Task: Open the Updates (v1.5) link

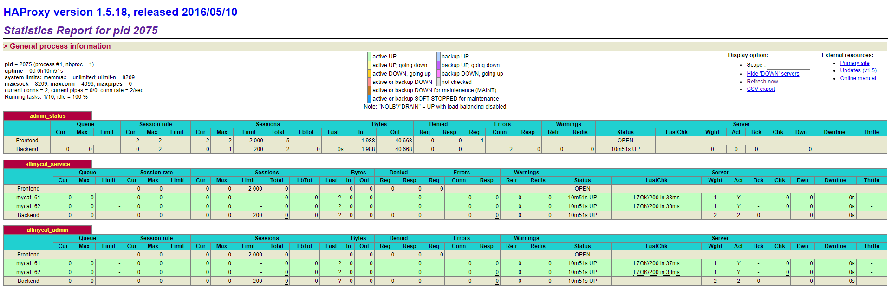Action: 858,70
